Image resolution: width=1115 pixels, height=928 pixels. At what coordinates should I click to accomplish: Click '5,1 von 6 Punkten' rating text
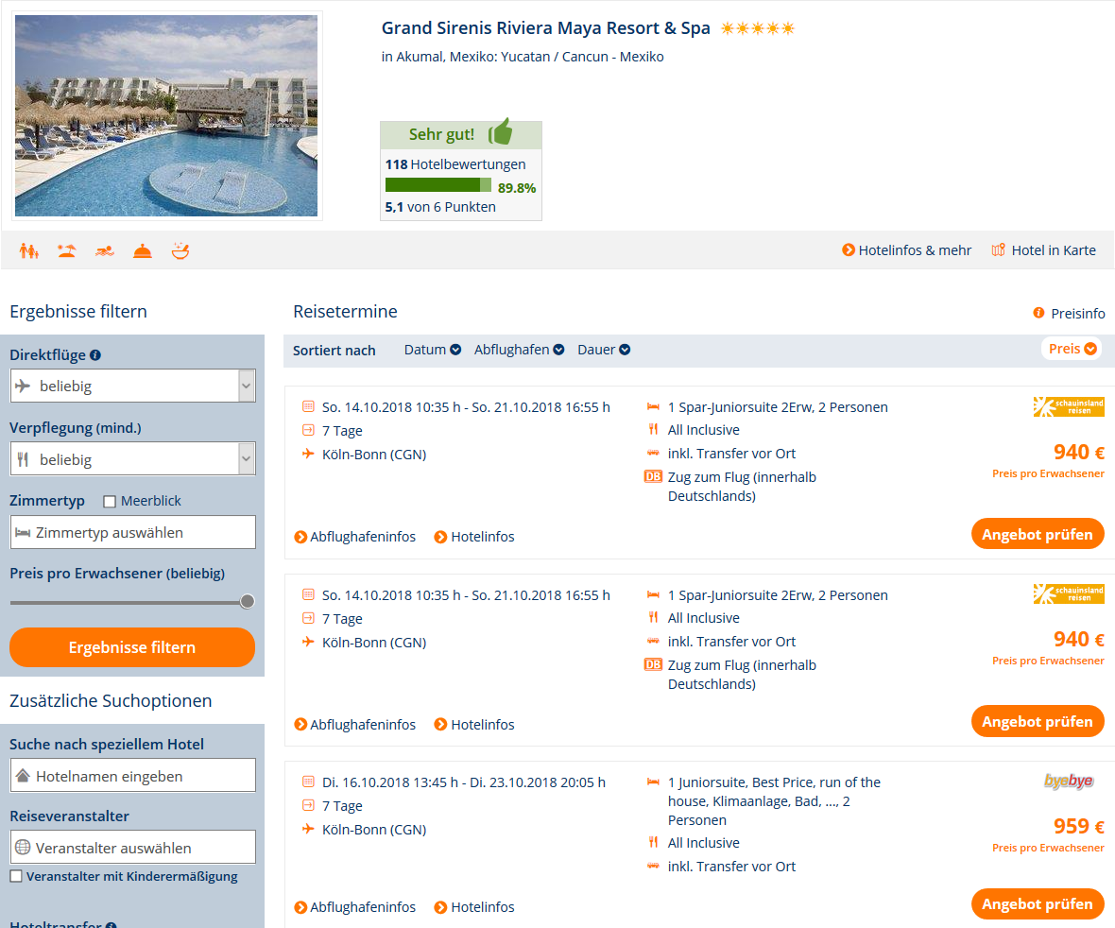point(440,207)
